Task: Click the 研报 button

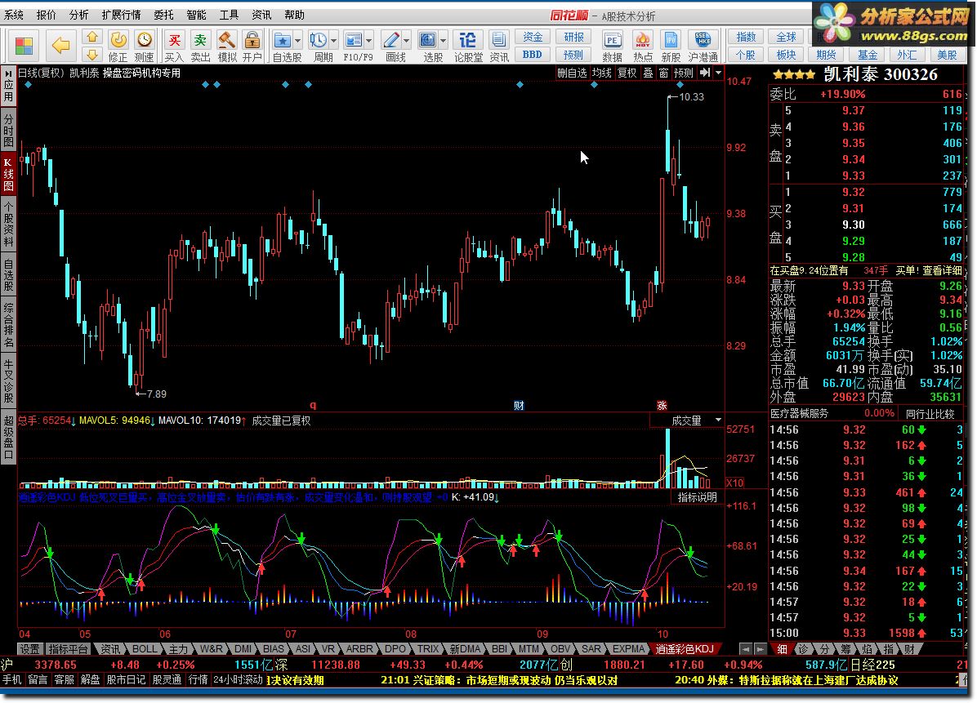Action: point(573,38)
